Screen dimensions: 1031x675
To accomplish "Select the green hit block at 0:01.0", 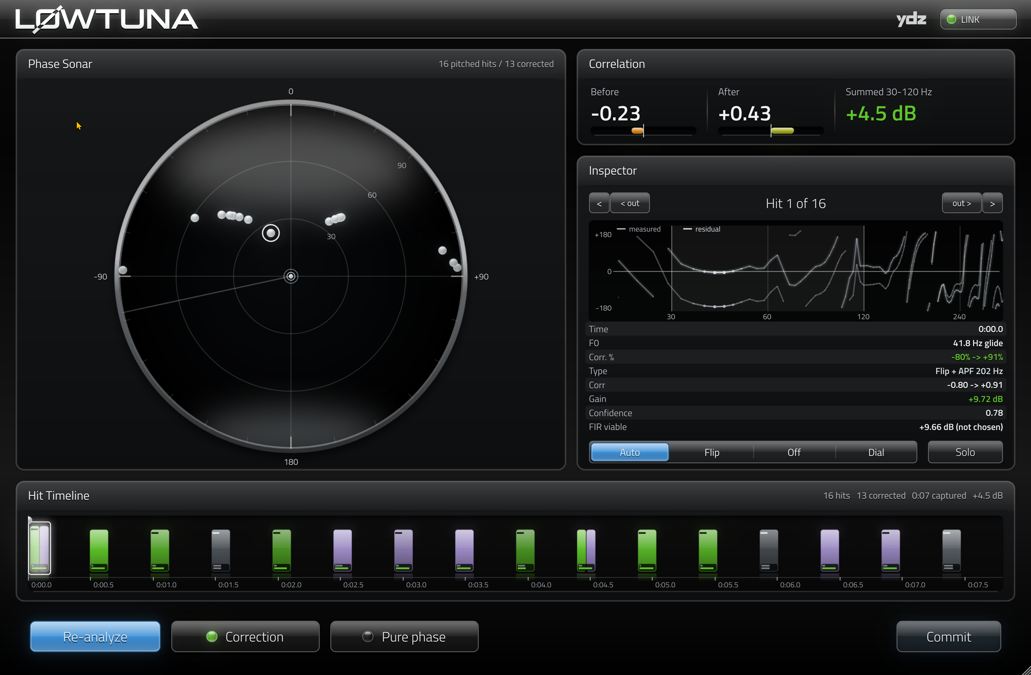I will coord(160,550).
